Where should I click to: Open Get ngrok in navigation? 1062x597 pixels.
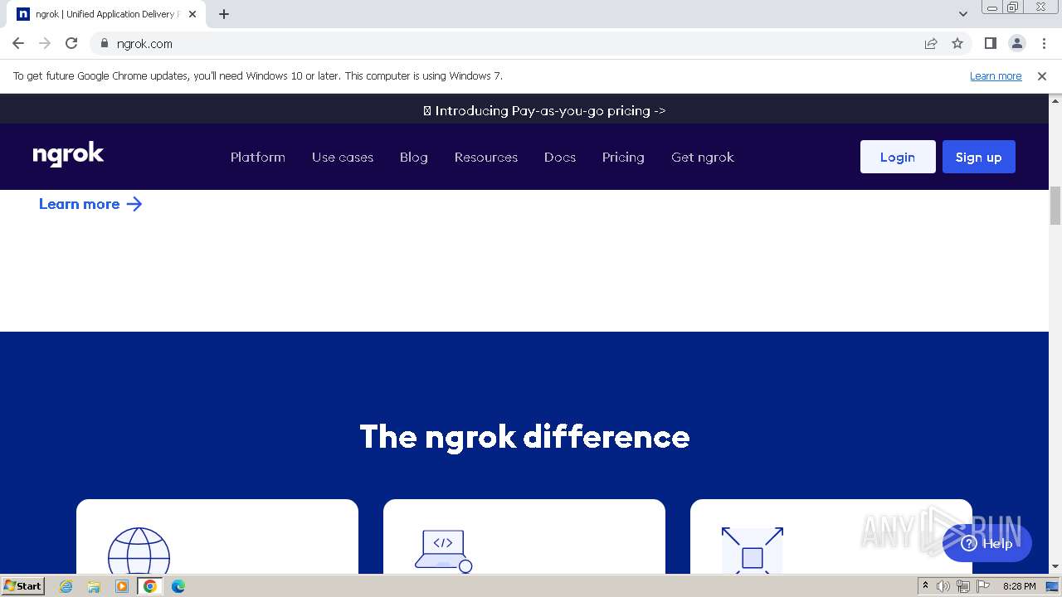pos(703,157)
